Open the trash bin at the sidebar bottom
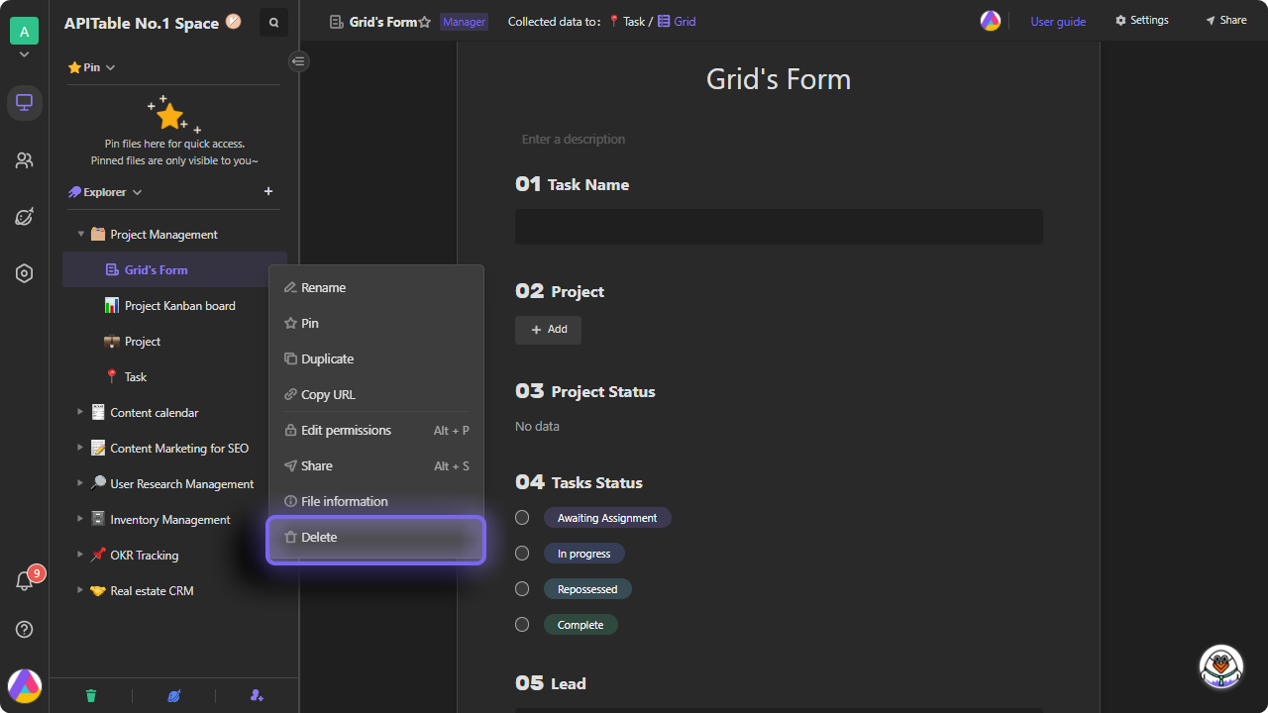The height and width of the screenshot is (713, 1268). point(91,696)
